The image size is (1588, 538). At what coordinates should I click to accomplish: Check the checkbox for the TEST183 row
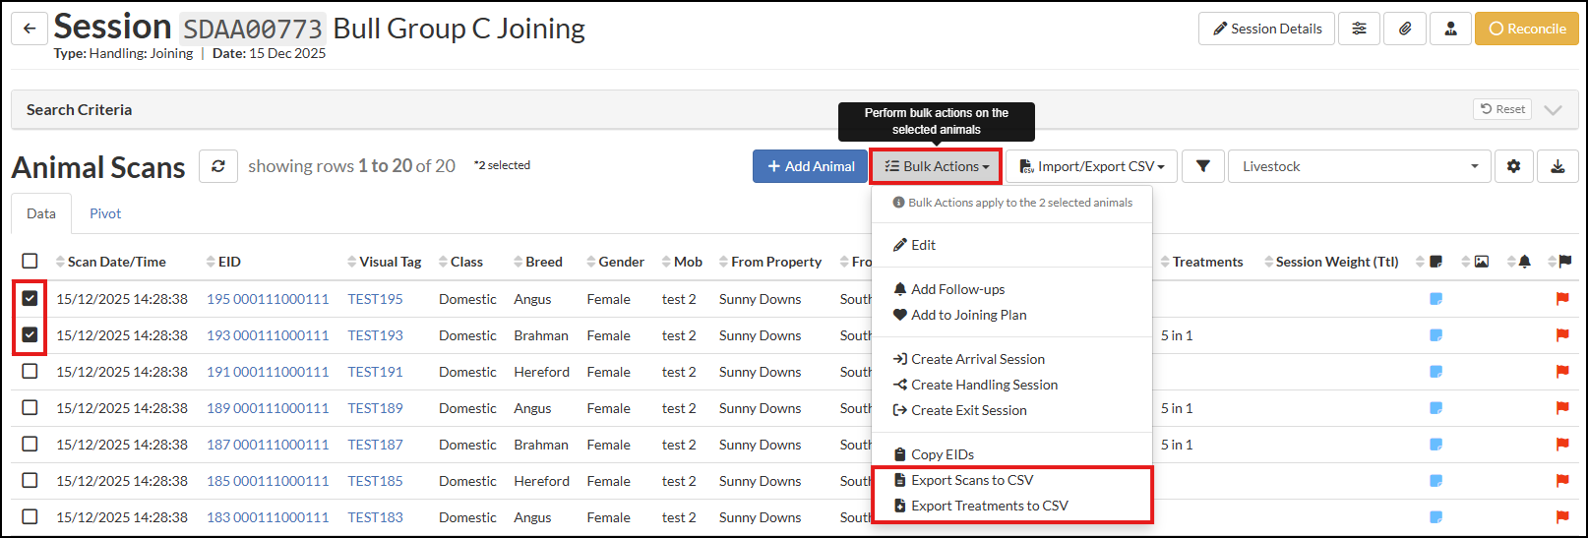[30, 516]
